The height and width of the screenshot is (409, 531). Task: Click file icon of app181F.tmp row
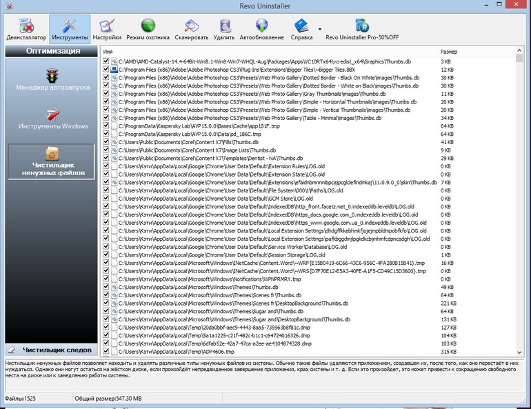(x=114, y=126)
